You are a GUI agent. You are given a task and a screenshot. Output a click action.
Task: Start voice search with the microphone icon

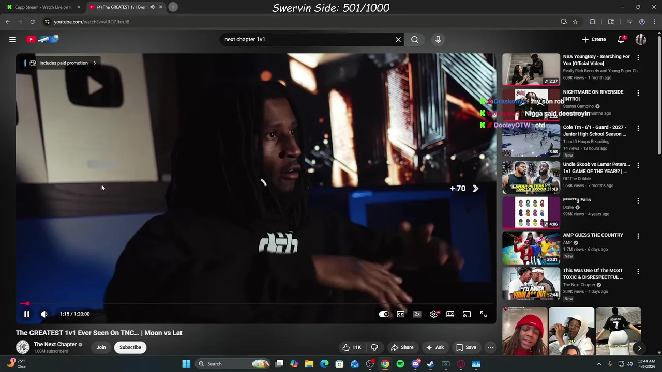click(x=438, y=39)
